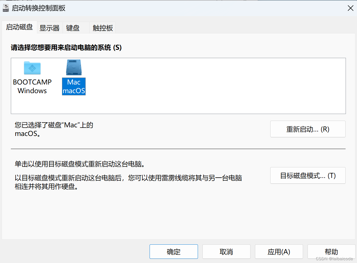
Task: Confirm with the 确定 button
Action: coord(174,252)
